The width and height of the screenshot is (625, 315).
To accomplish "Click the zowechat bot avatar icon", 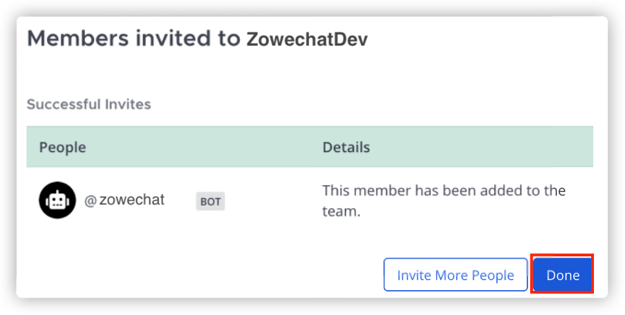I will (x=57, y=201).
